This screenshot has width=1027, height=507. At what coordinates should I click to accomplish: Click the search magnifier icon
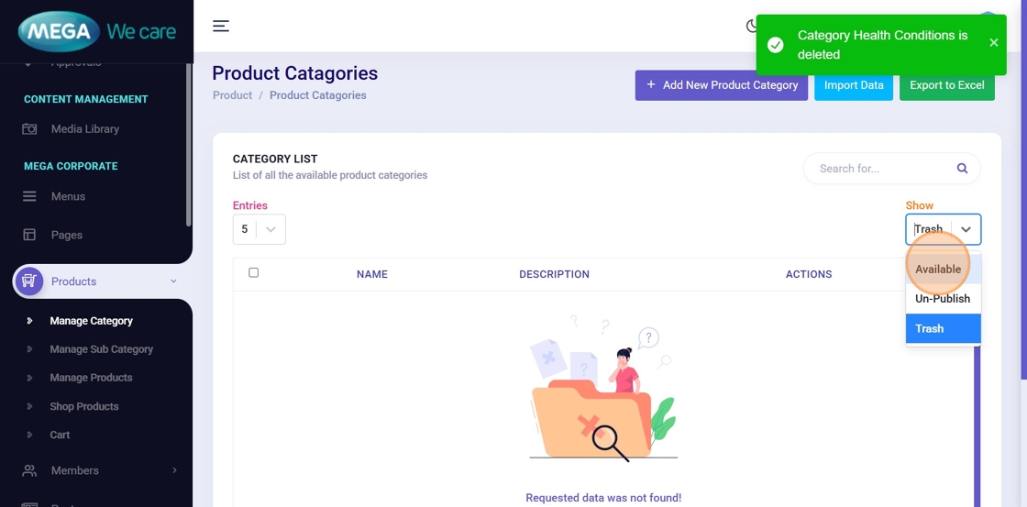pos(962,169)
